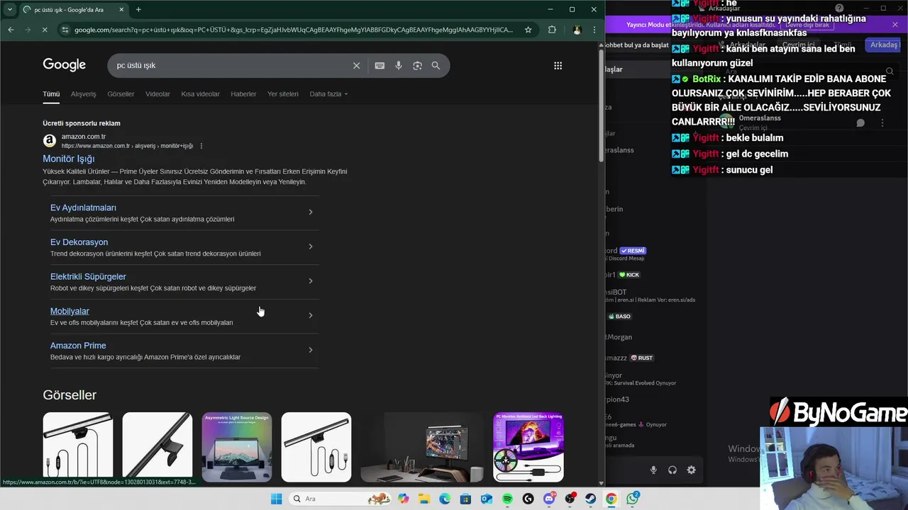Open Logitech G Hub taskbar icon
The image size is (908, 510).
pyautogui.click(x=528, y=499)
